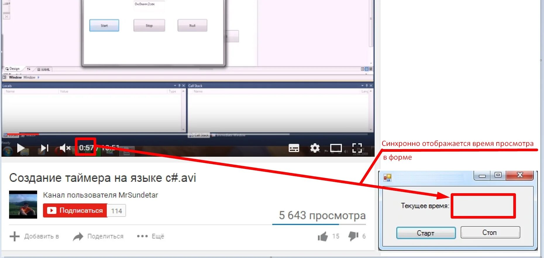Play the YouTube video

click(20, 148)
